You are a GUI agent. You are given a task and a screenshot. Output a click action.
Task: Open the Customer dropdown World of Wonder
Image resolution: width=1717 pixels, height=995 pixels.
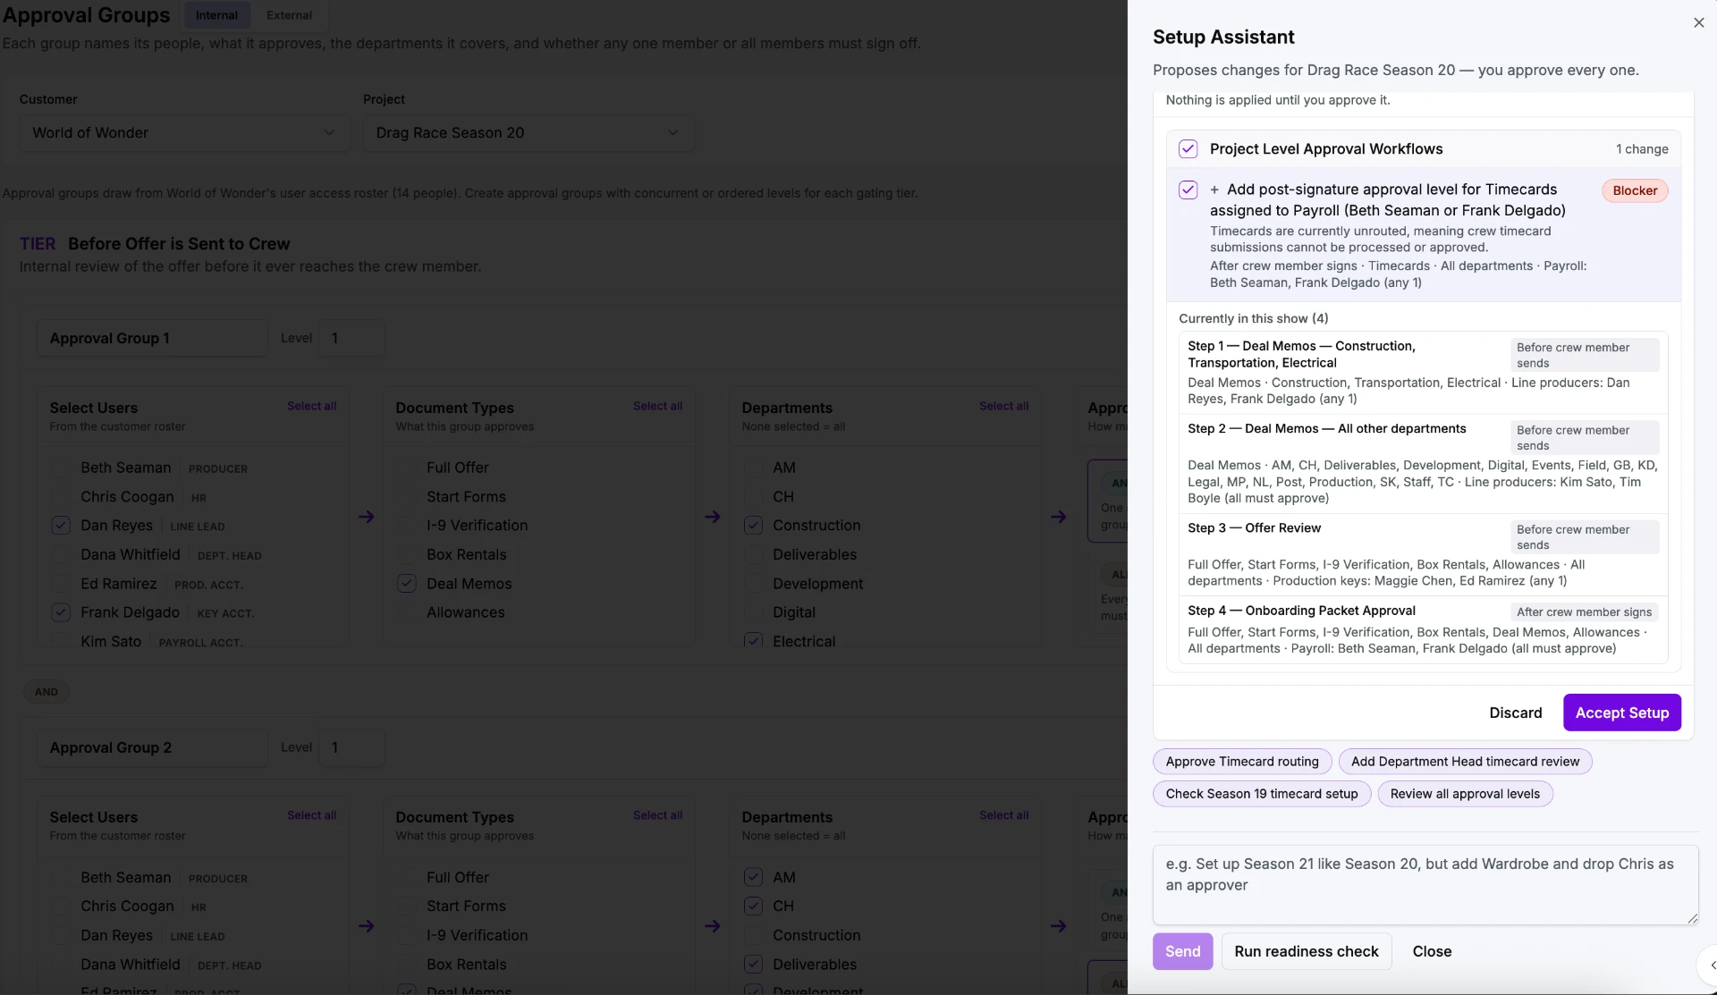[185, 132]
